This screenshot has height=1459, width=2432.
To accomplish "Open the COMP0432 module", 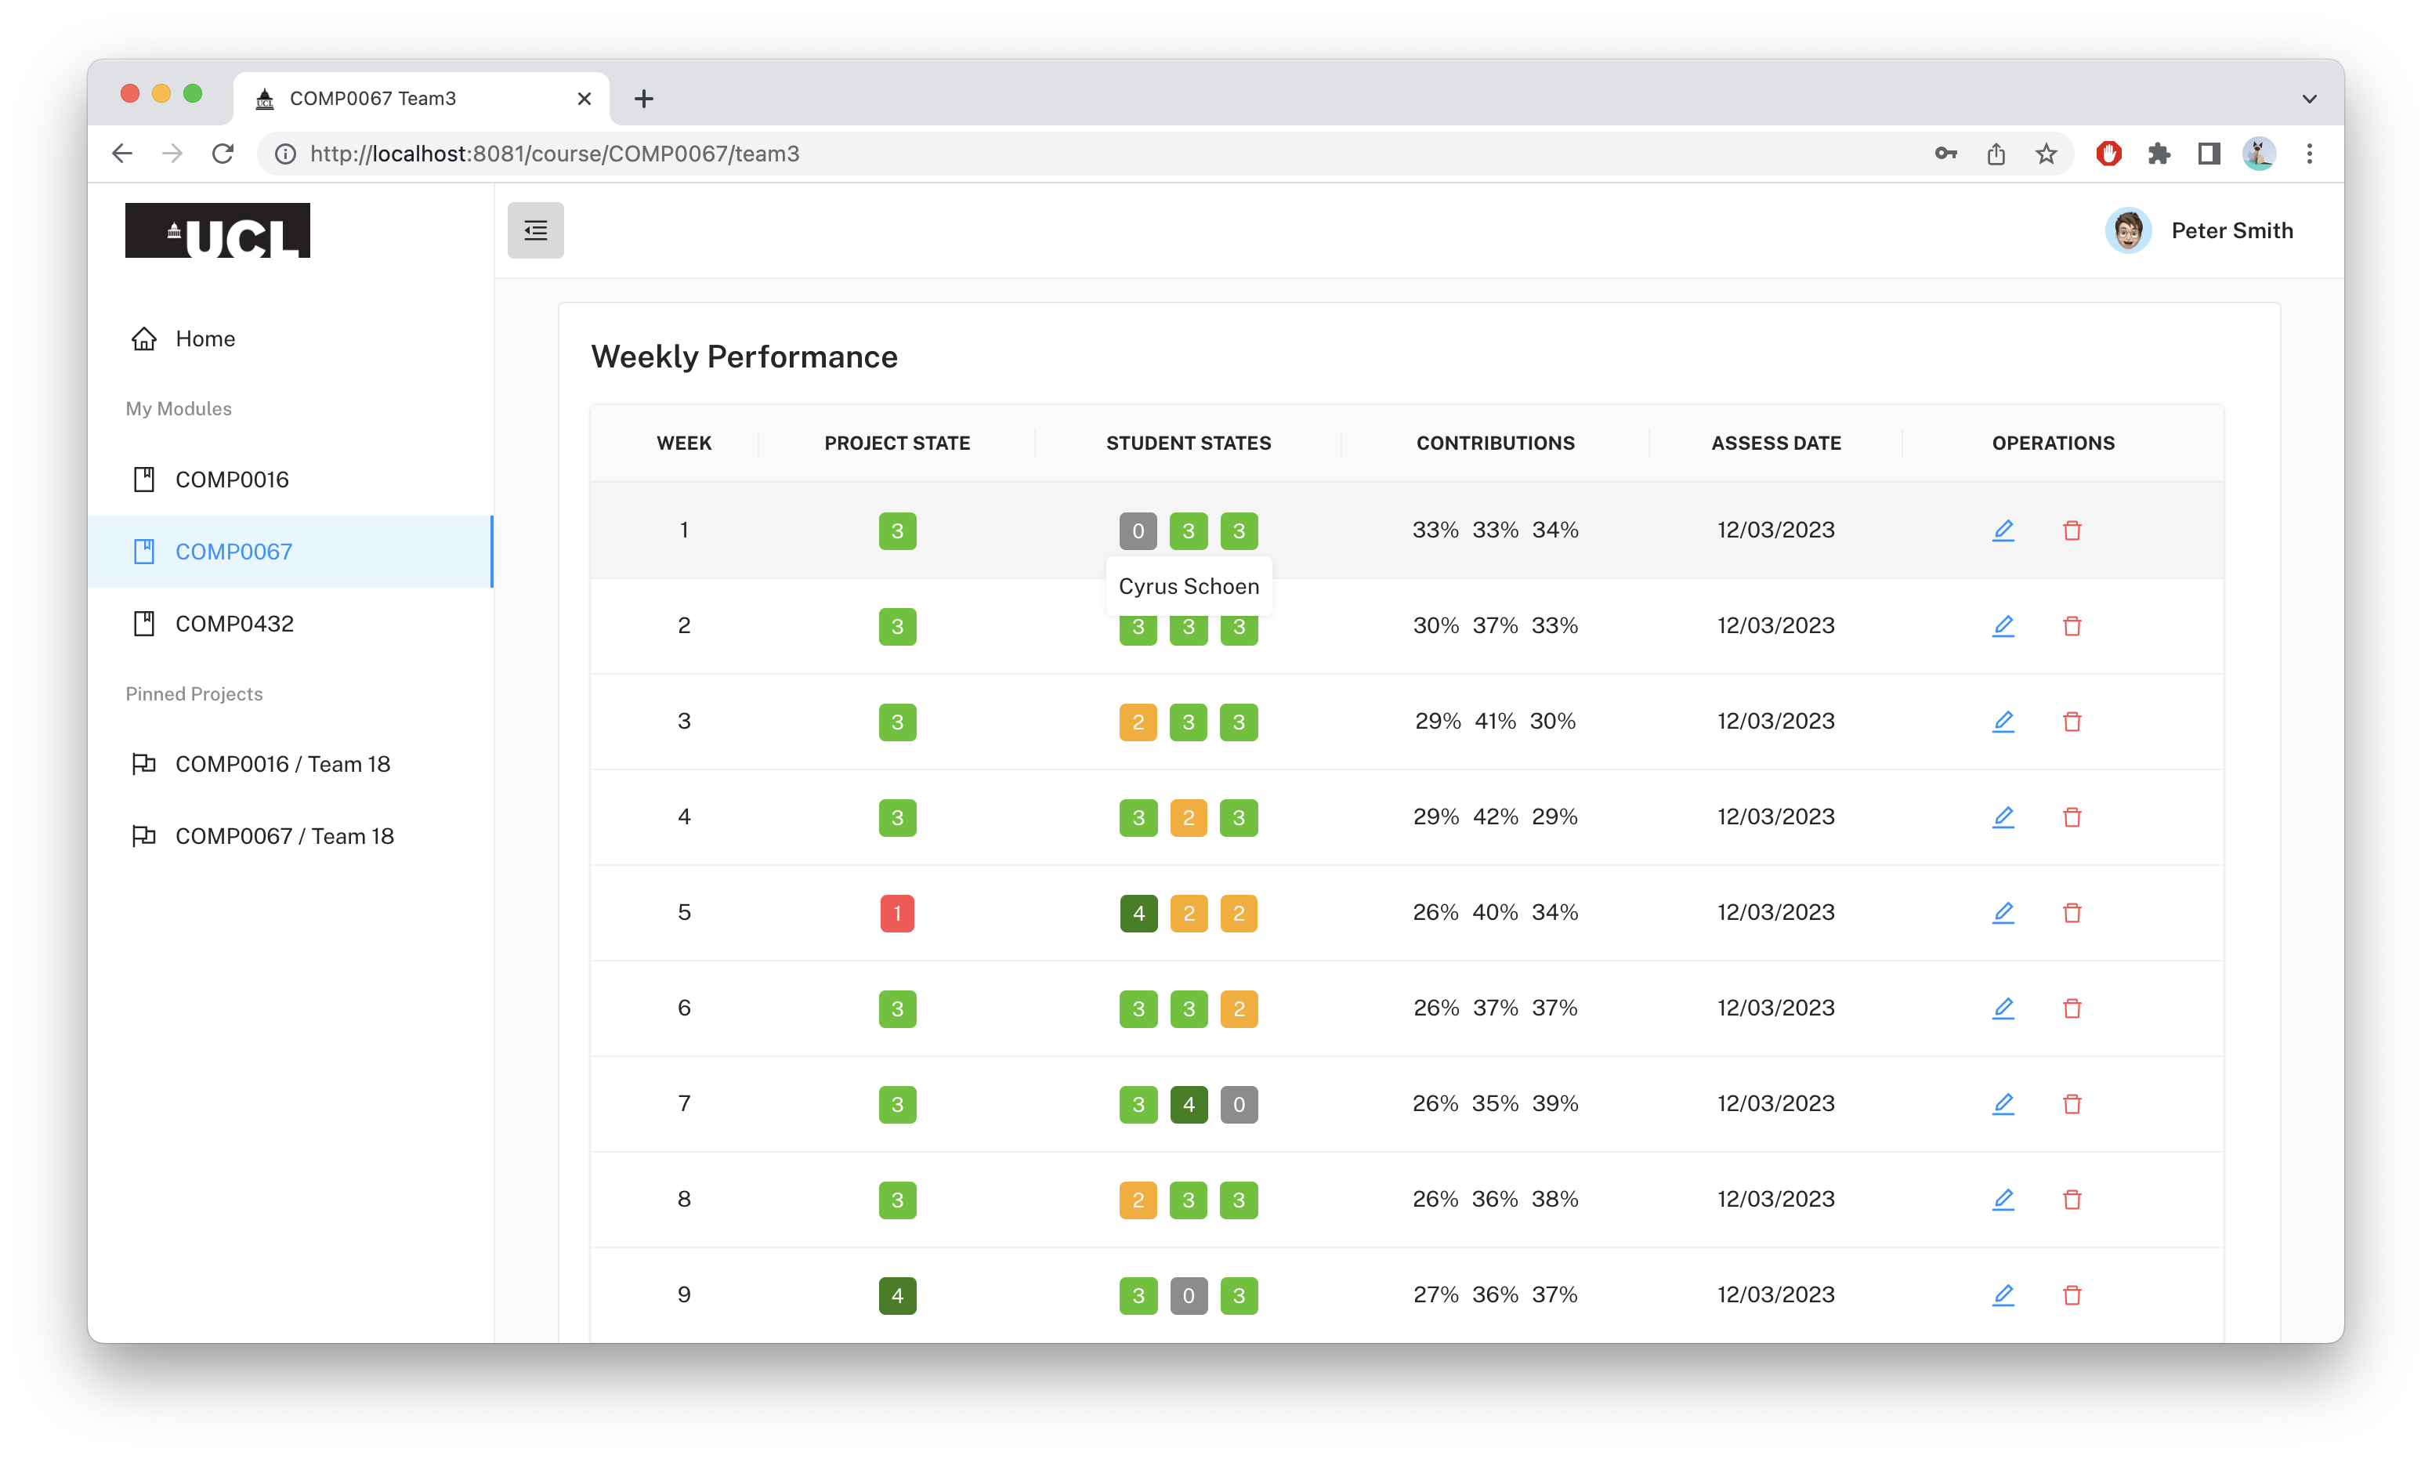I will pyautogui.click(x=290, y=623).
